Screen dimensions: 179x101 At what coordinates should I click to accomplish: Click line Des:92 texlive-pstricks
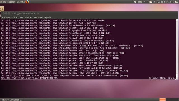pyautogui.click(x=60, y=56)
